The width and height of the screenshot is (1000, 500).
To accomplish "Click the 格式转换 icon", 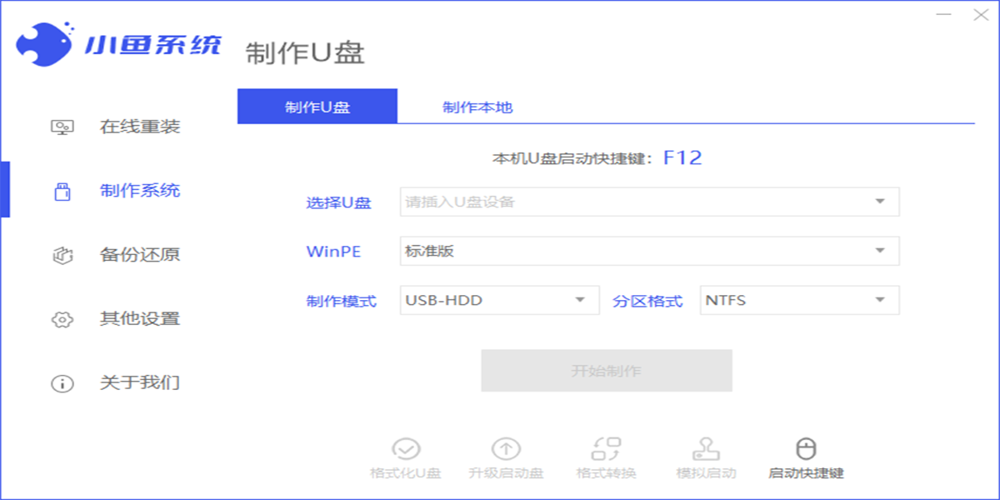I will point(606,449).
